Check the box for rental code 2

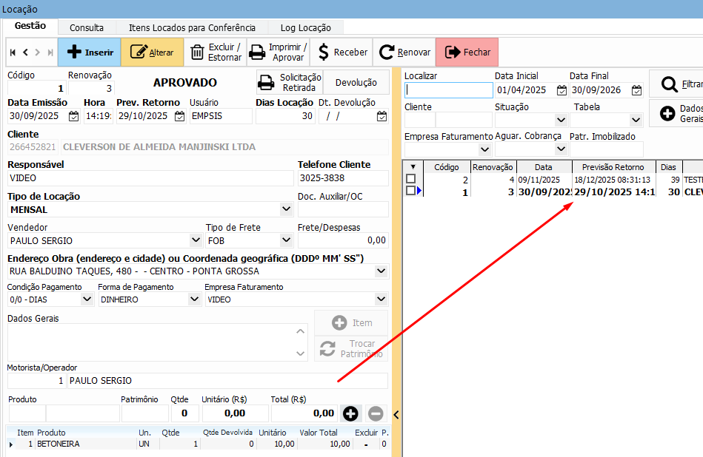click(410, 180)
